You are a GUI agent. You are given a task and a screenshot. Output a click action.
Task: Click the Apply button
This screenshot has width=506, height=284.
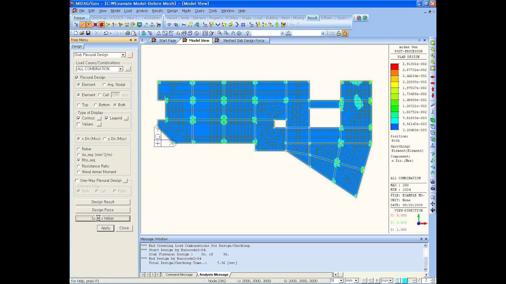(x=106, y=228)
